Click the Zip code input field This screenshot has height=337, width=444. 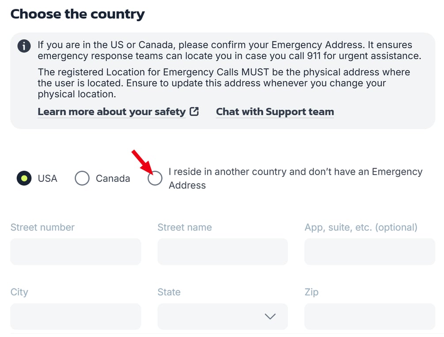(x=369, y=316)
